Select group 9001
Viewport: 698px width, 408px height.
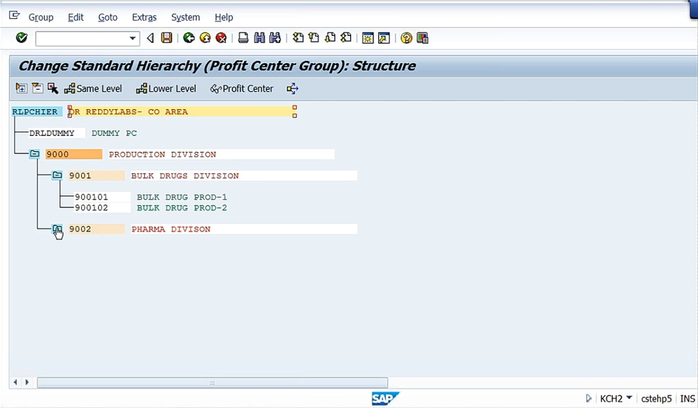point(97,176)
